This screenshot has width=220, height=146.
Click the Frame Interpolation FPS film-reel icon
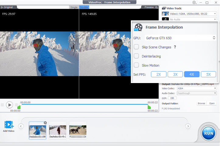[138, 27]
